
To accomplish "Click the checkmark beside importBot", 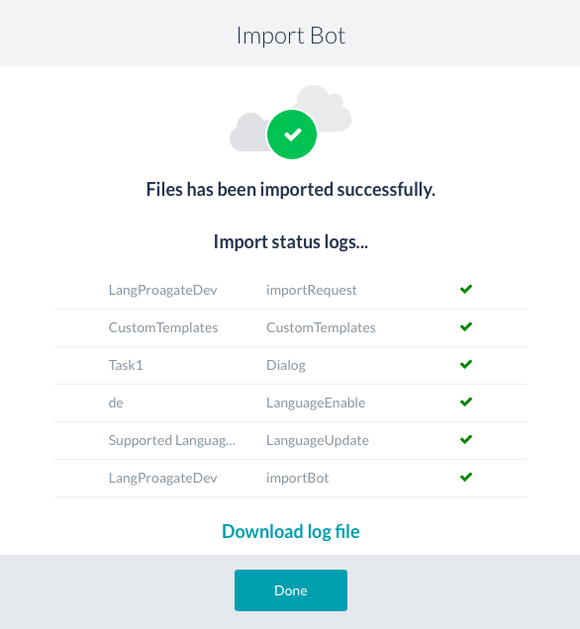I will [x=466, y=477].
